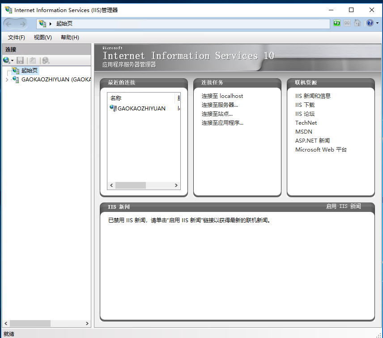Click the Forward navigation arrow
This screenshot has height=338, width=383.
click(22, 24)
